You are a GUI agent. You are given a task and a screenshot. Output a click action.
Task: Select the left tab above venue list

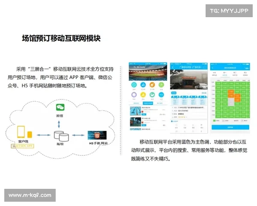pyautogui.click(x=136, y=103)
